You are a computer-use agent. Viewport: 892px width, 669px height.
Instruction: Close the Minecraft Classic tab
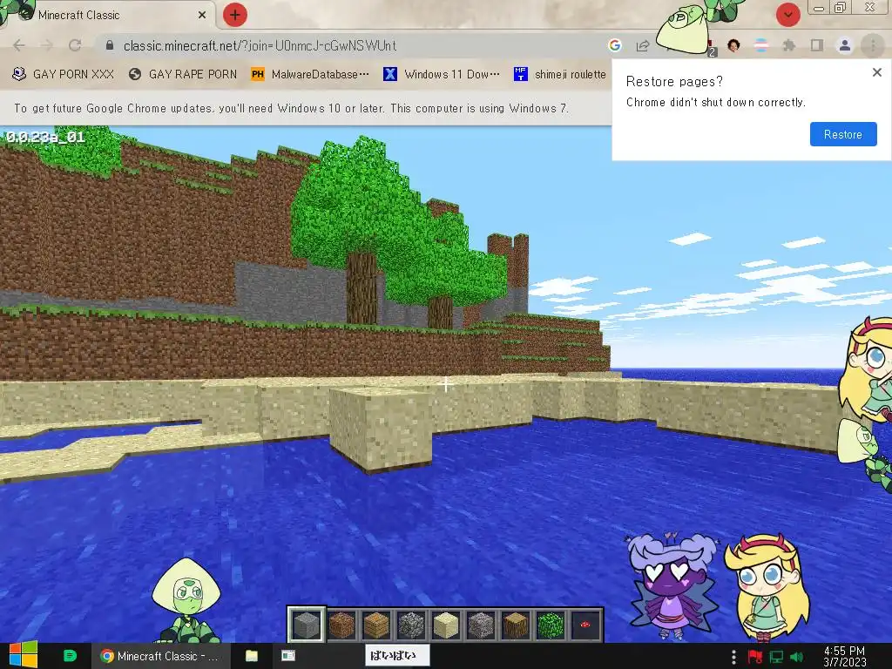[x=202, y=15]
